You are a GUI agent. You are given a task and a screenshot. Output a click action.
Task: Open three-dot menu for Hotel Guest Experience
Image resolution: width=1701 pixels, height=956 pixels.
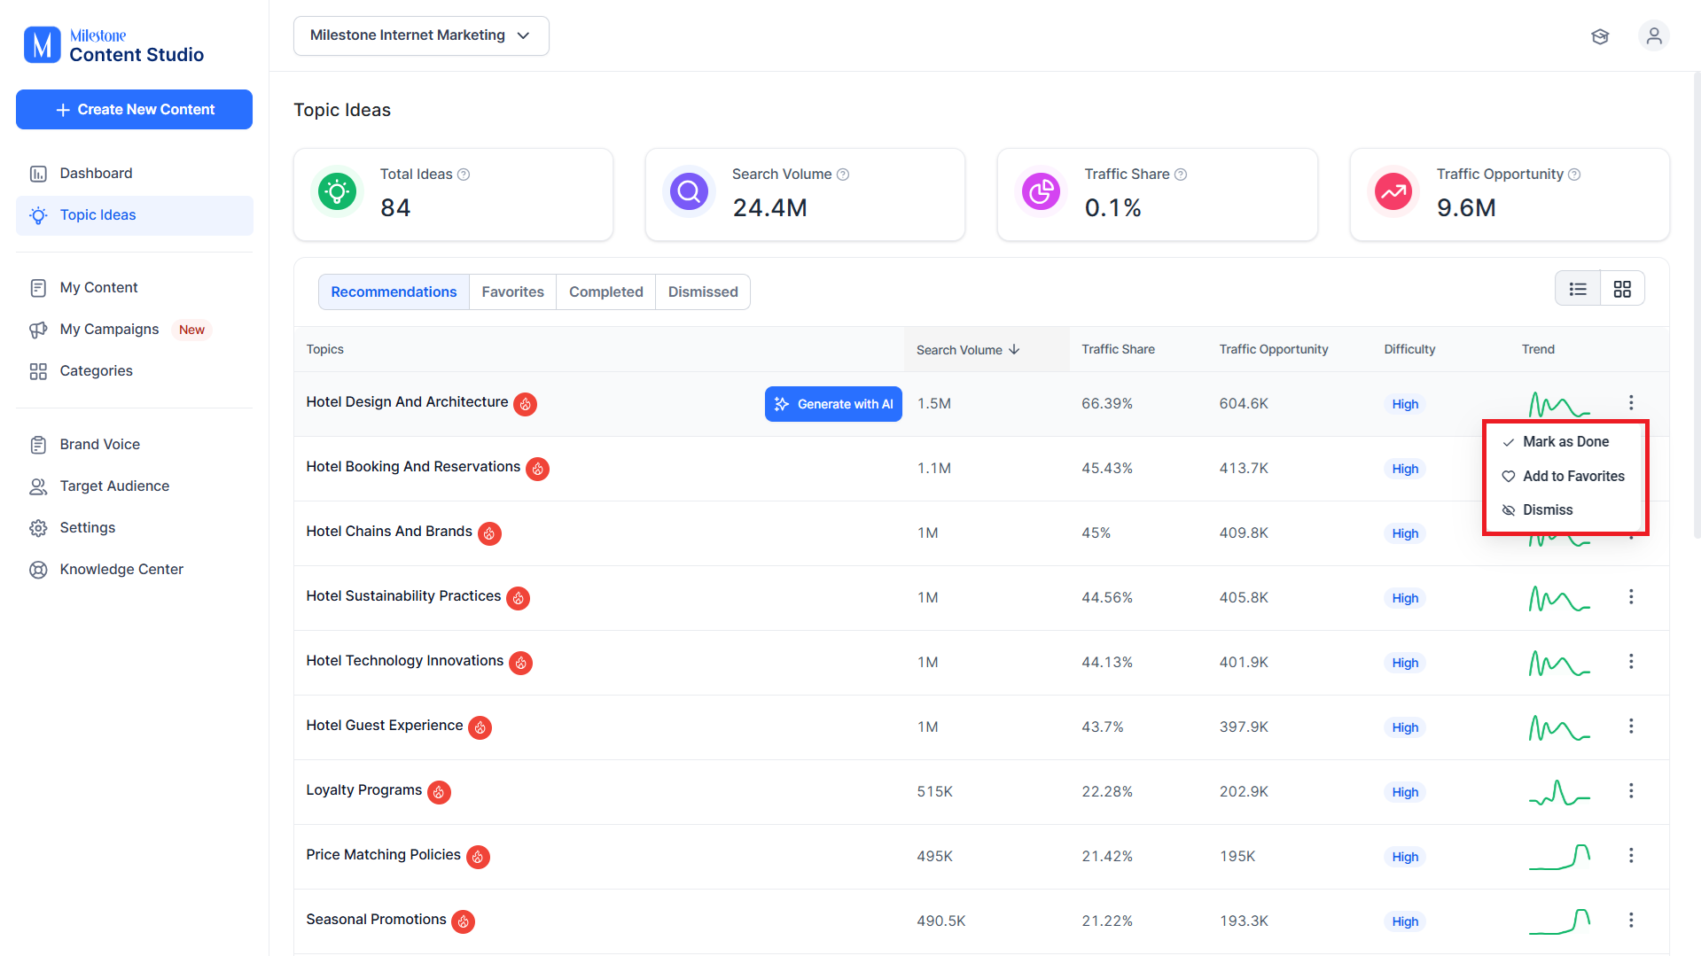1631,727
